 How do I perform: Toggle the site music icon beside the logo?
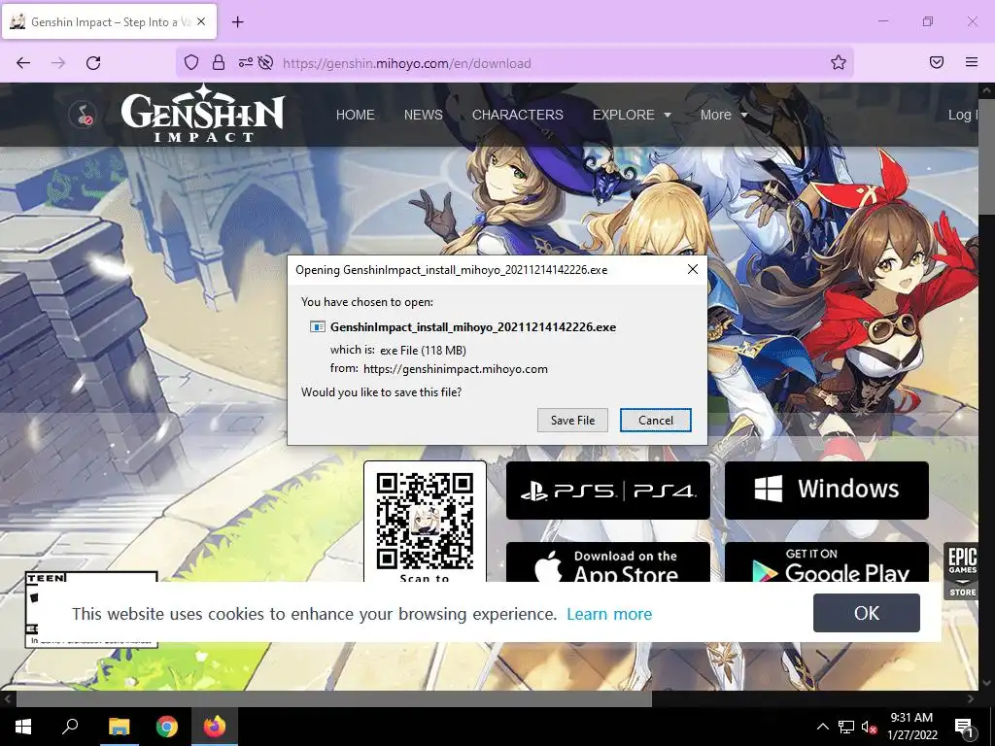click(83, 115)
